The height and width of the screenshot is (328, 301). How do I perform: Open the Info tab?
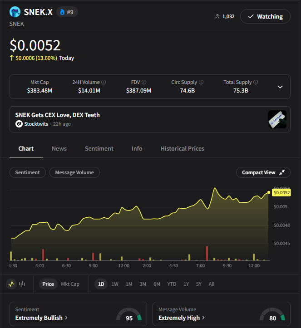click(x=137, y=148)
